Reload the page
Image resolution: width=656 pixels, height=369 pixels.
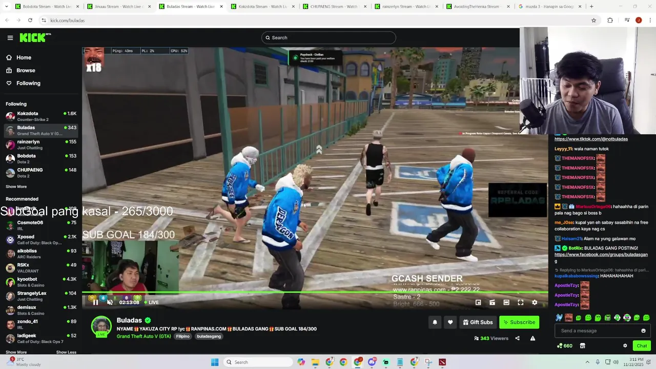pyautogui.click(x=30, y=20)
